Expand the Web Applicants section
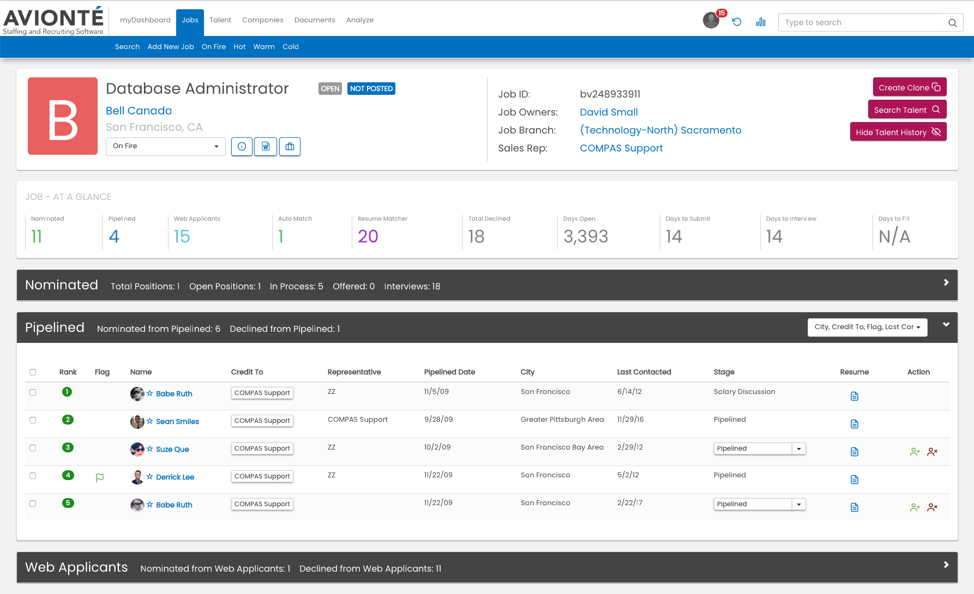974x594 pixels. click(946, 565)
